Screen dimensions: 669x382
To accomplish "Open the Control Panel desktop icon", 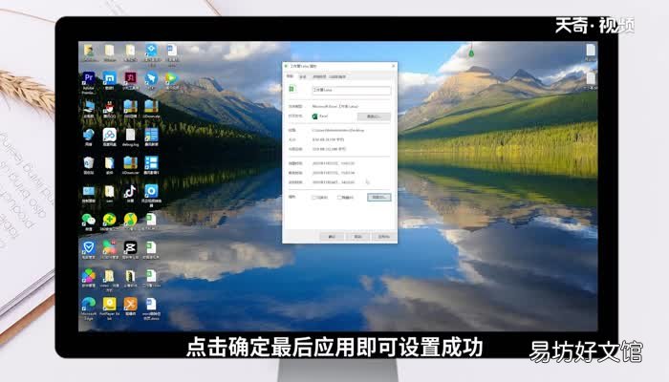I will [x=89, y=193].
